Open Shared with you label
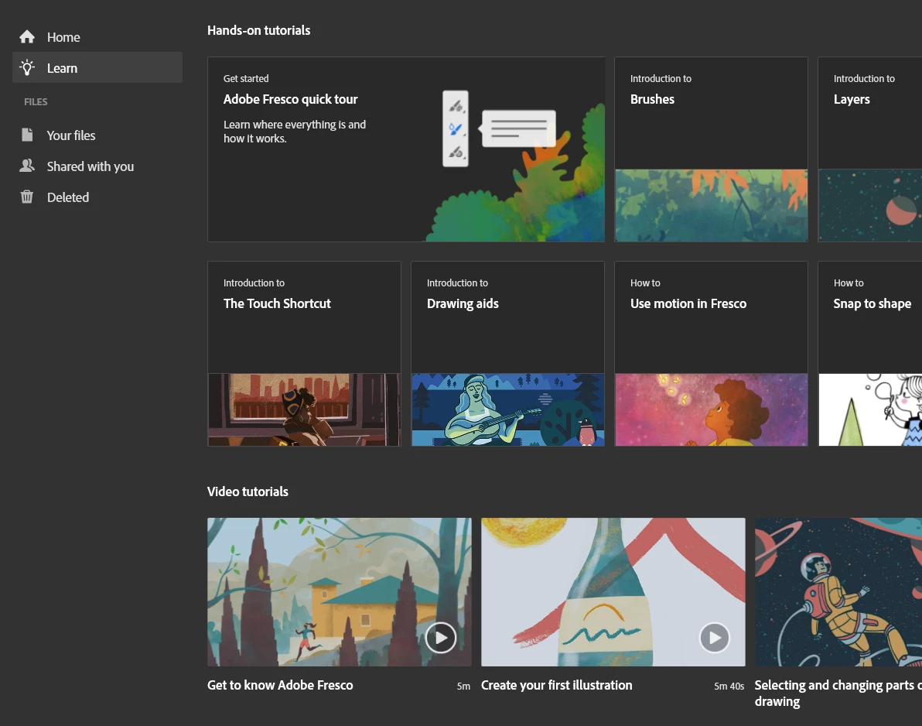 90,166
